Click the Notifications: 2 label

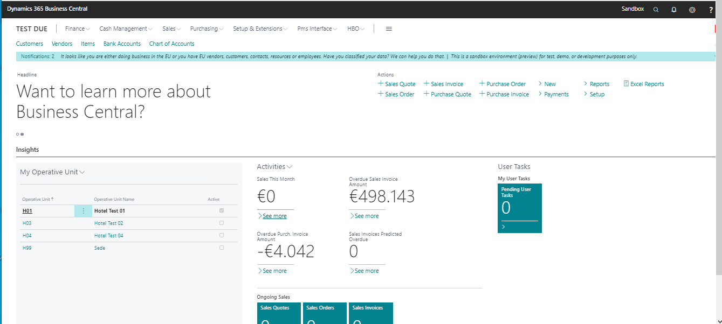coord(38,57)
